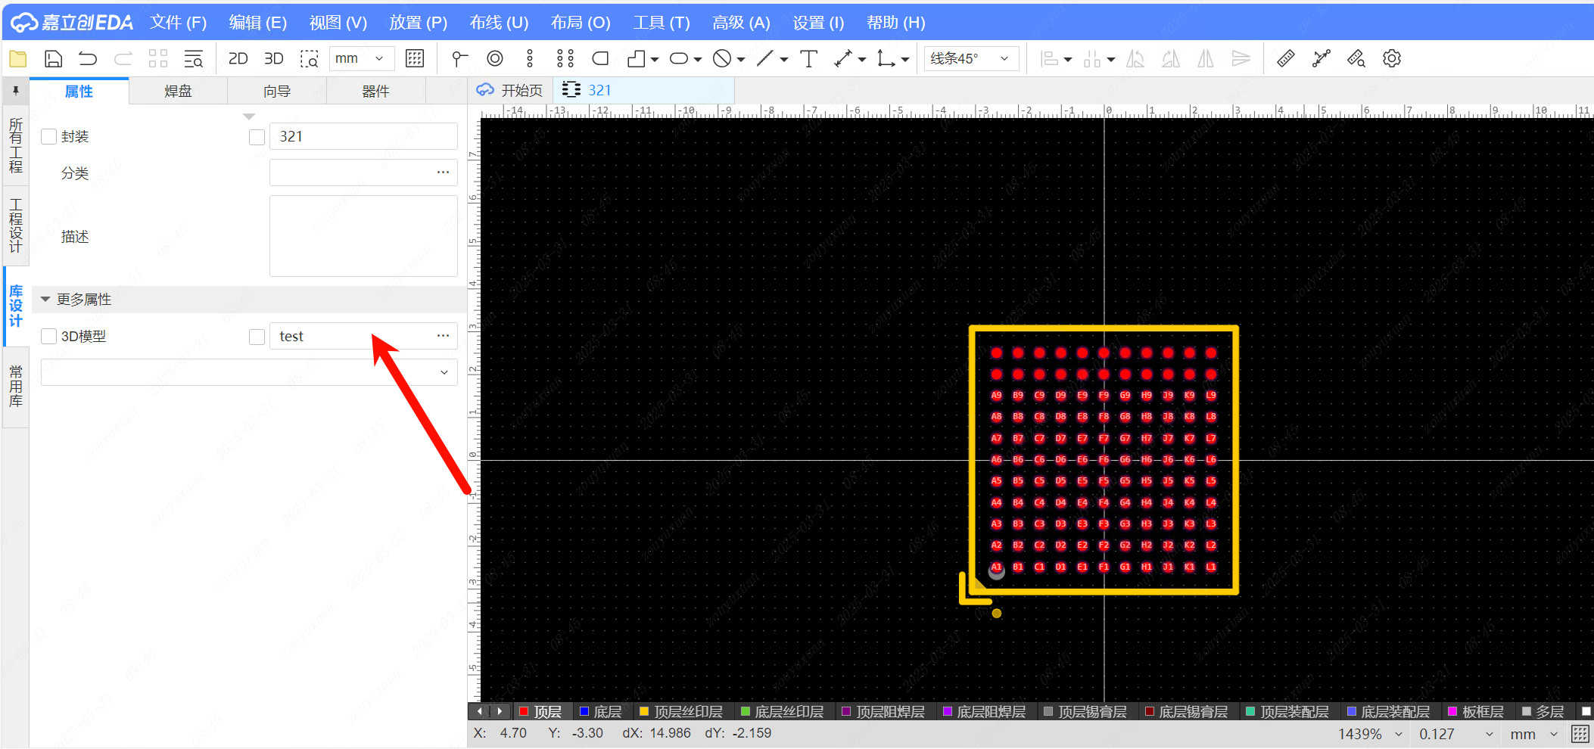The image size is (1594, 749).
Task: Switch to the 焊盘 tab
Action: coord(178,92)
